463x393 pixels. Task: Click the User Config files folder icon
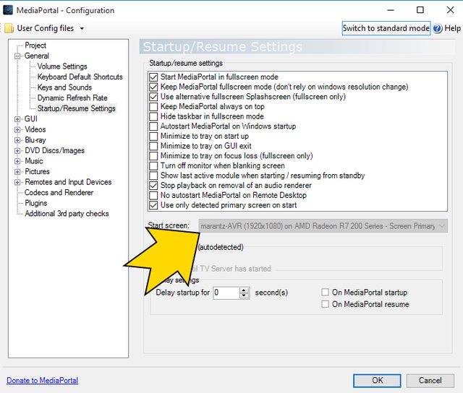[9, 28]
